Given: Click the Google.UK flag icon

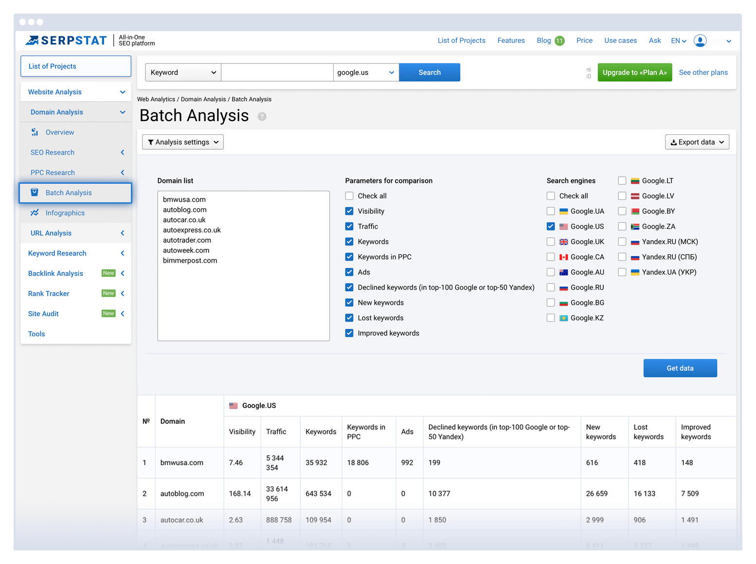Looking at the screenshot, I should click(x=563, y=242).
